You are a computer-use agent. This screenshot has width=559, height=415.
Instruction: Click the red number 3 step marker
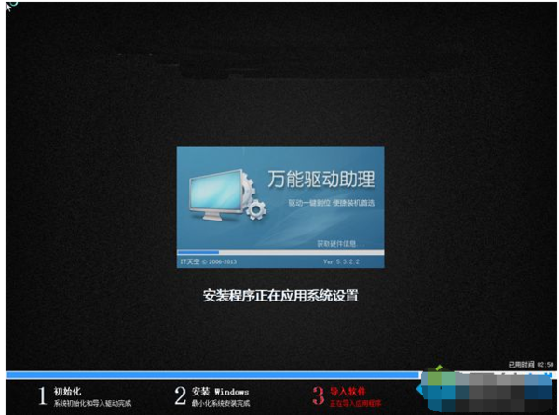(319, 396)
